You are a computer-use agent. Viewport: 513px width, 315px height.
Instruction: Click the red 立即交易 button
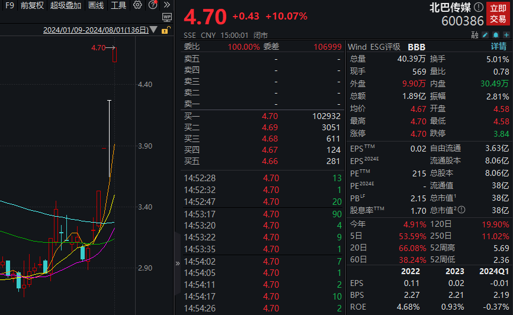click(x=498, y=14)
